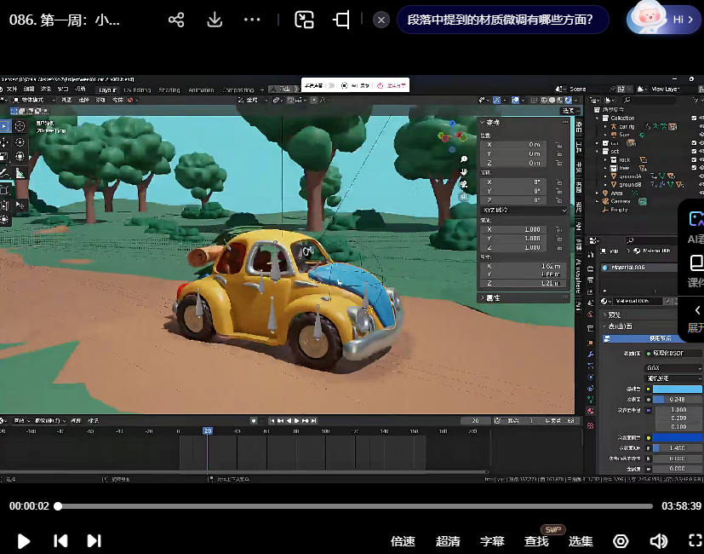Open the 选集 episode list
This screenshot has height=554, width=704.
coord(581,541)
